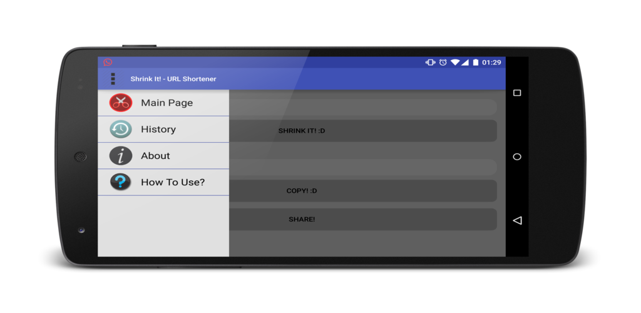This screenshot has width=641, height=313.
Task: Click the clock icon beside History
Action: [121, 129]
